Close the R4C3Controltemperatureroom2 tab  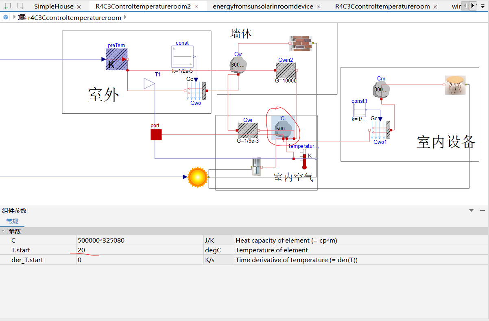point(196,7)
